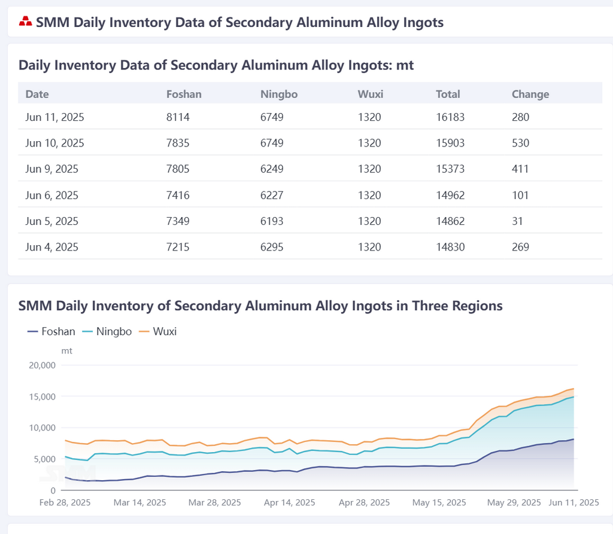613x534 pixels.
Task: Click the table heading ending in 'Ingots: mt'
Action: (x=216, y=65)
